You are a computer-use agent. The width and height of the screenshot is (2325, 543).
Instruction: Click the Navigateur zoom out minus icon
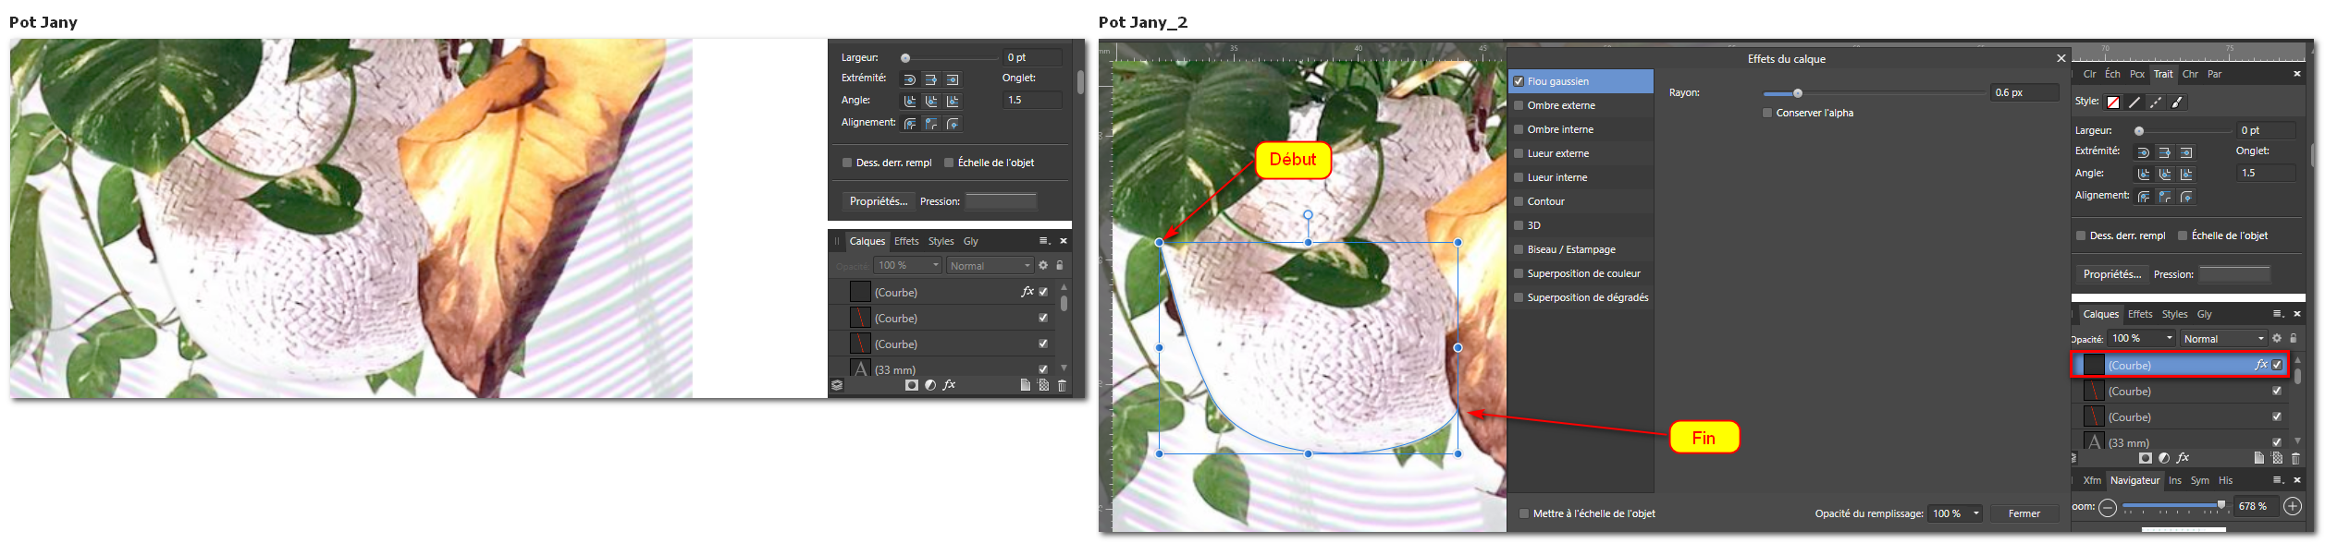coord(2108,507)
